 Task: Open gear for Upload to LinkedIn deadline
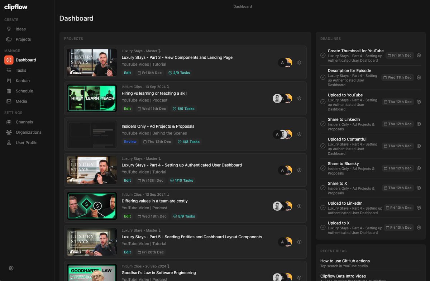419,208
